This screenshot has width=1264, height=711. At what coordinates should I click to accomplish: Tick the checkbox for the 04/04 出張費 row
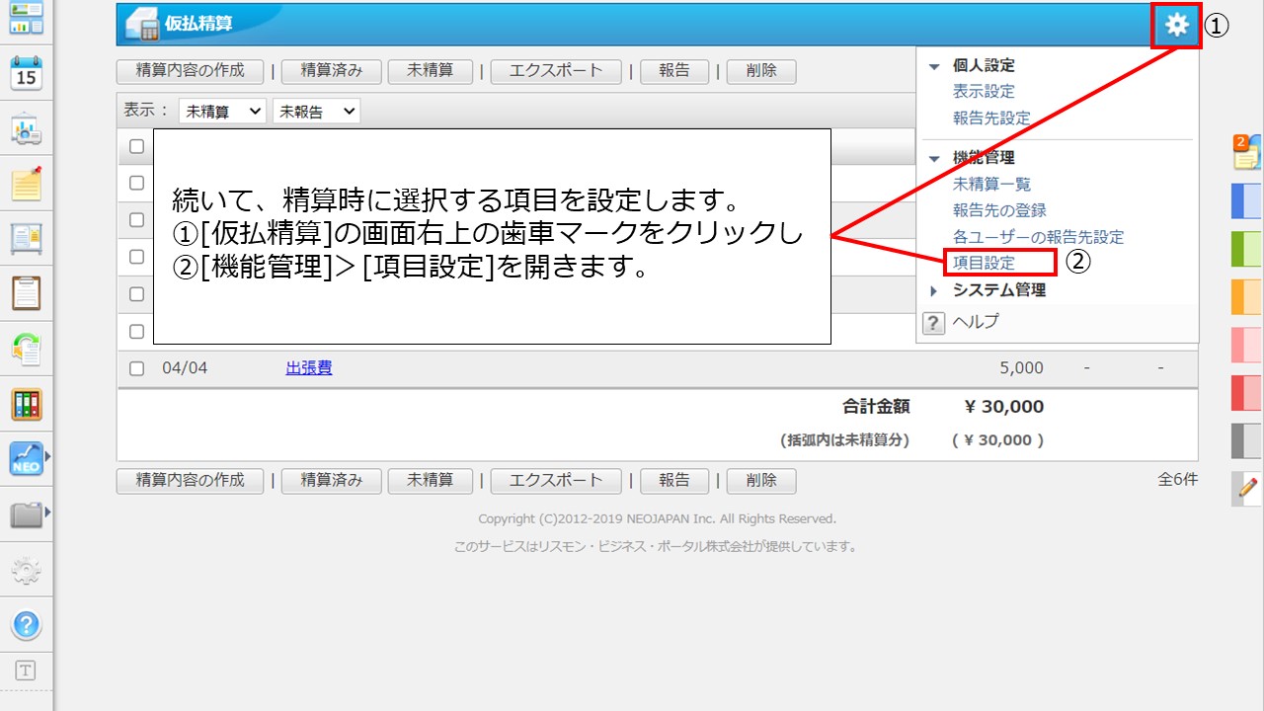pyautogui.click(x=137, y=368)
